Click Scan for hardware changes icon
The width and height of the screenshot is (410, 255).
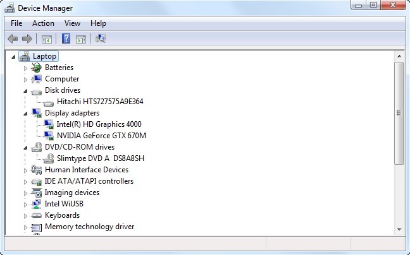click(101, 39)
